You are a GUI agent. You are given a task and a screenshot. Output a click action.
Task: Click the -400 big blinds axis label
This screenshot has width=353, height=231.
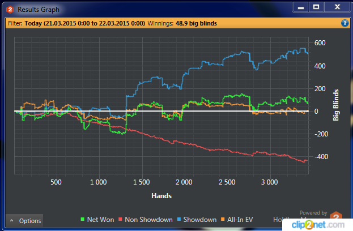(321, 157)
